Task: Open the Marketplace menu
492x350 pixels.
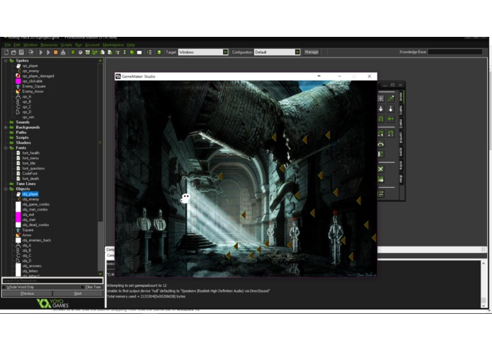Action: [x=113, y=45]
